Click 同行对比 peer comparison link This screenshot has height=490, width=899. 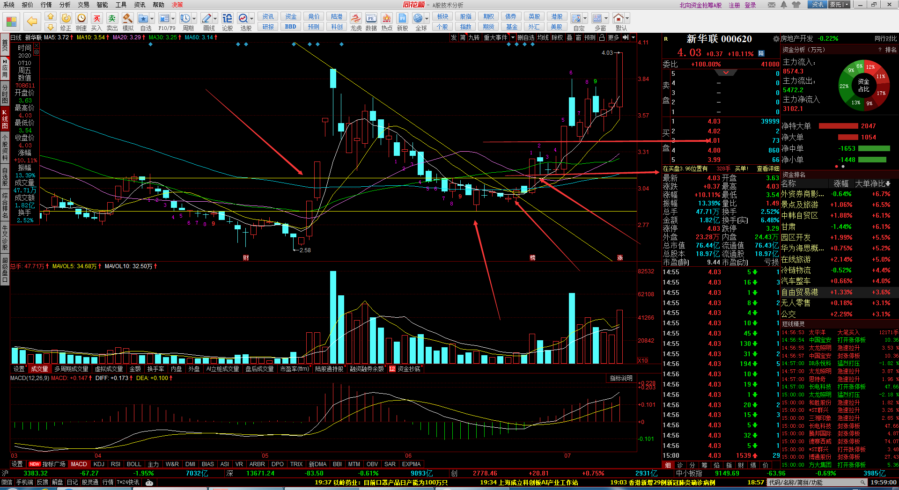[885, 38]
